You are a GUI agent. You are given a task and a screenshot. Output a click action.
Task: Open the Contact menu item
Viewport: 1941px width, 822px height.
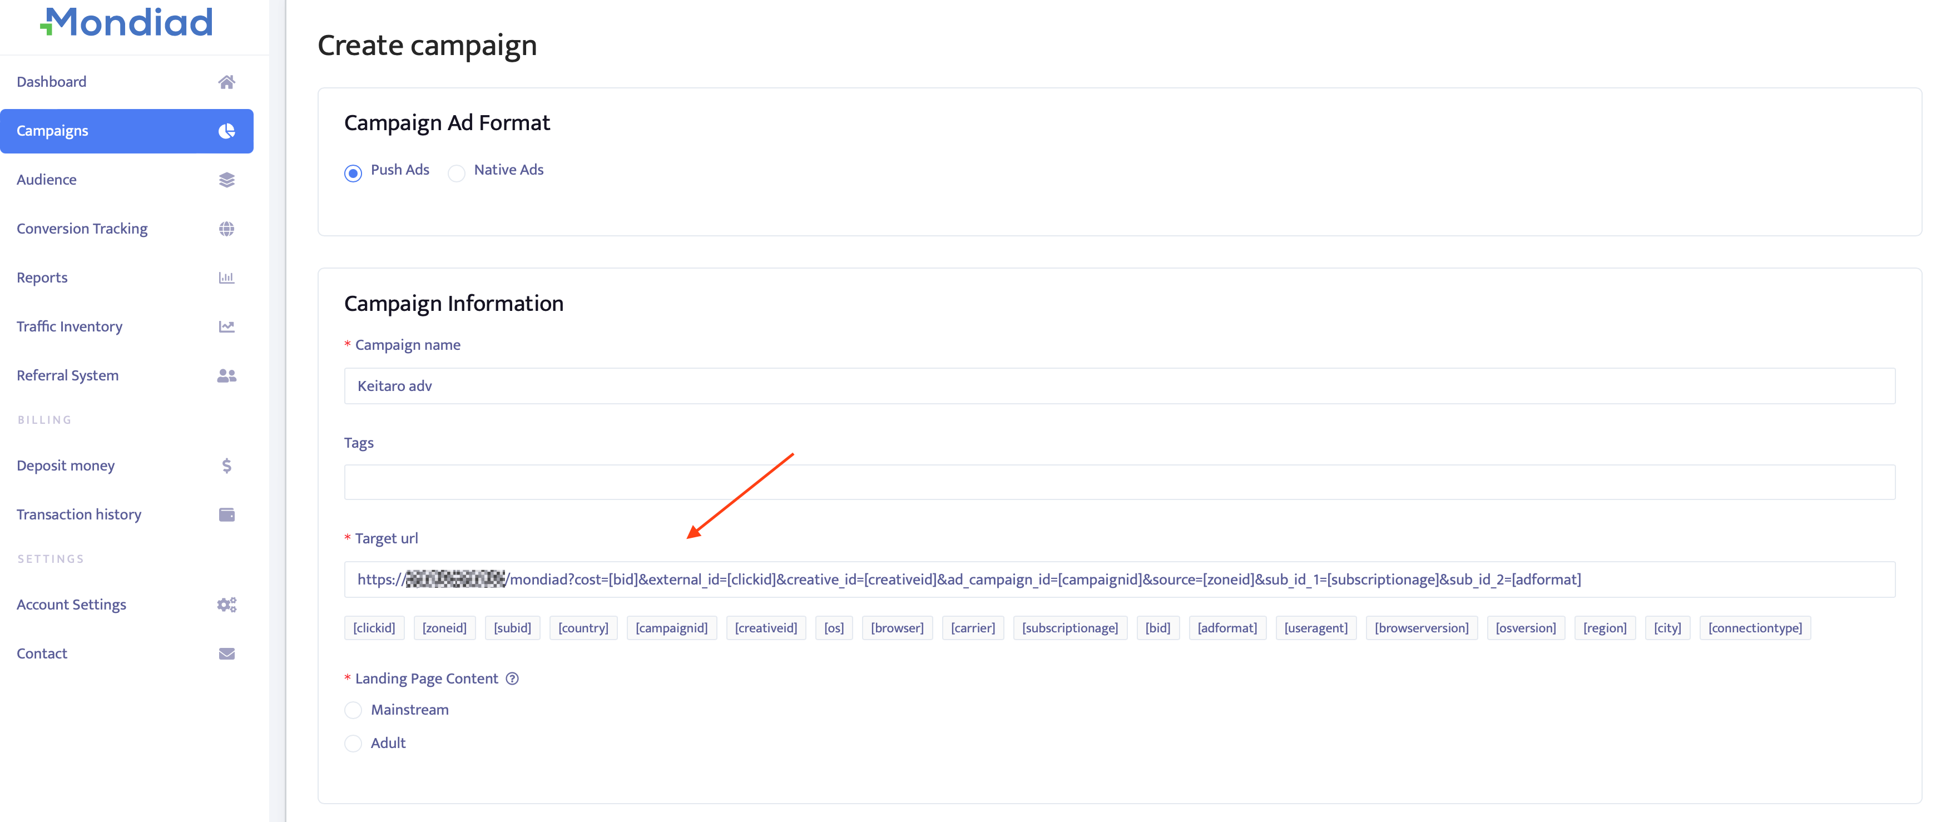pyautogui.click(x=42, y=654)
